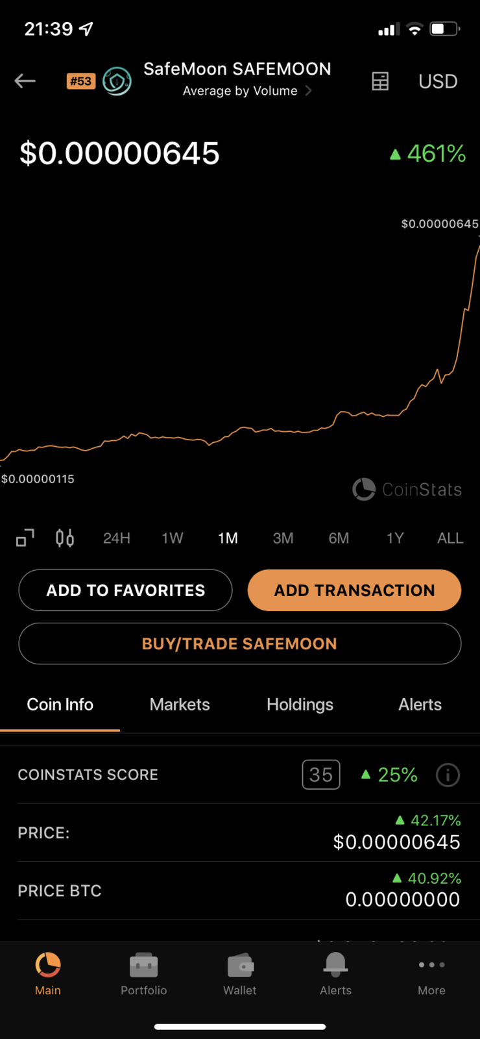Image resolution: width=480 pixels, height=1039 pixels.
Task: Select the ALL chart range
Action: coord(450,538)
